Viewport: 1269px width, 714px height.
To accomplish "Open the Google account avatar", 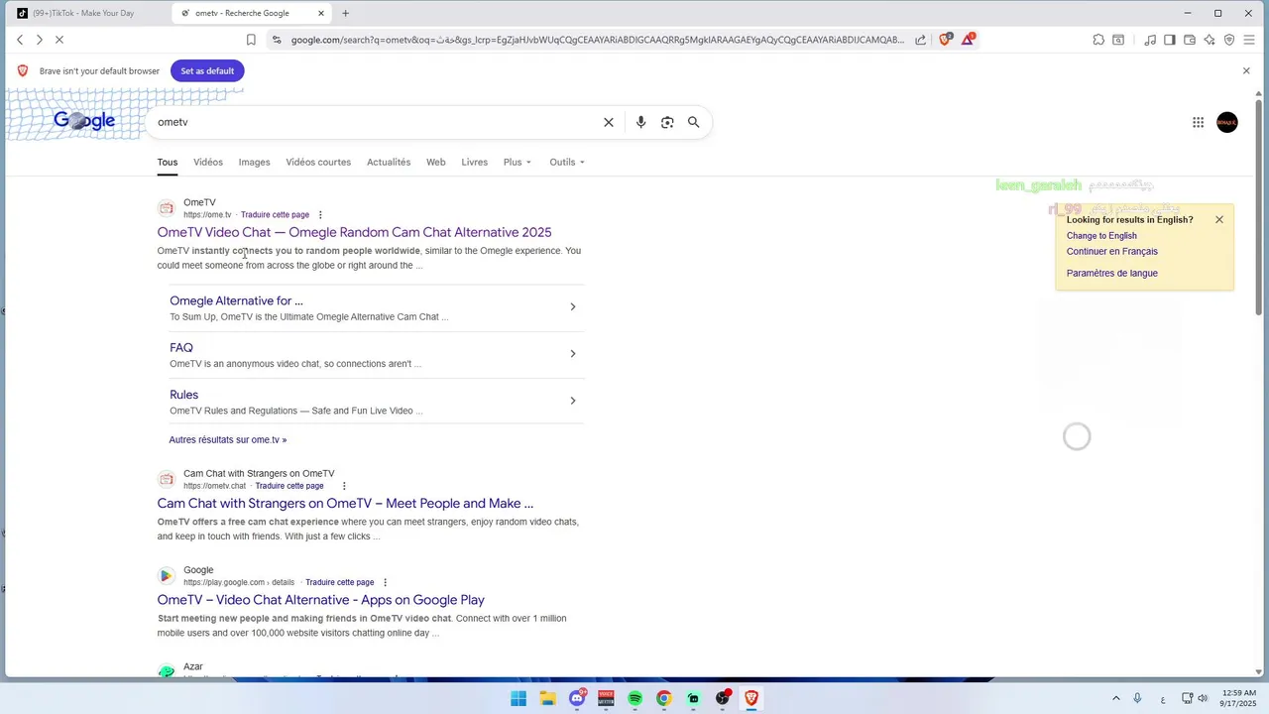I will [x=1227, y=122].
